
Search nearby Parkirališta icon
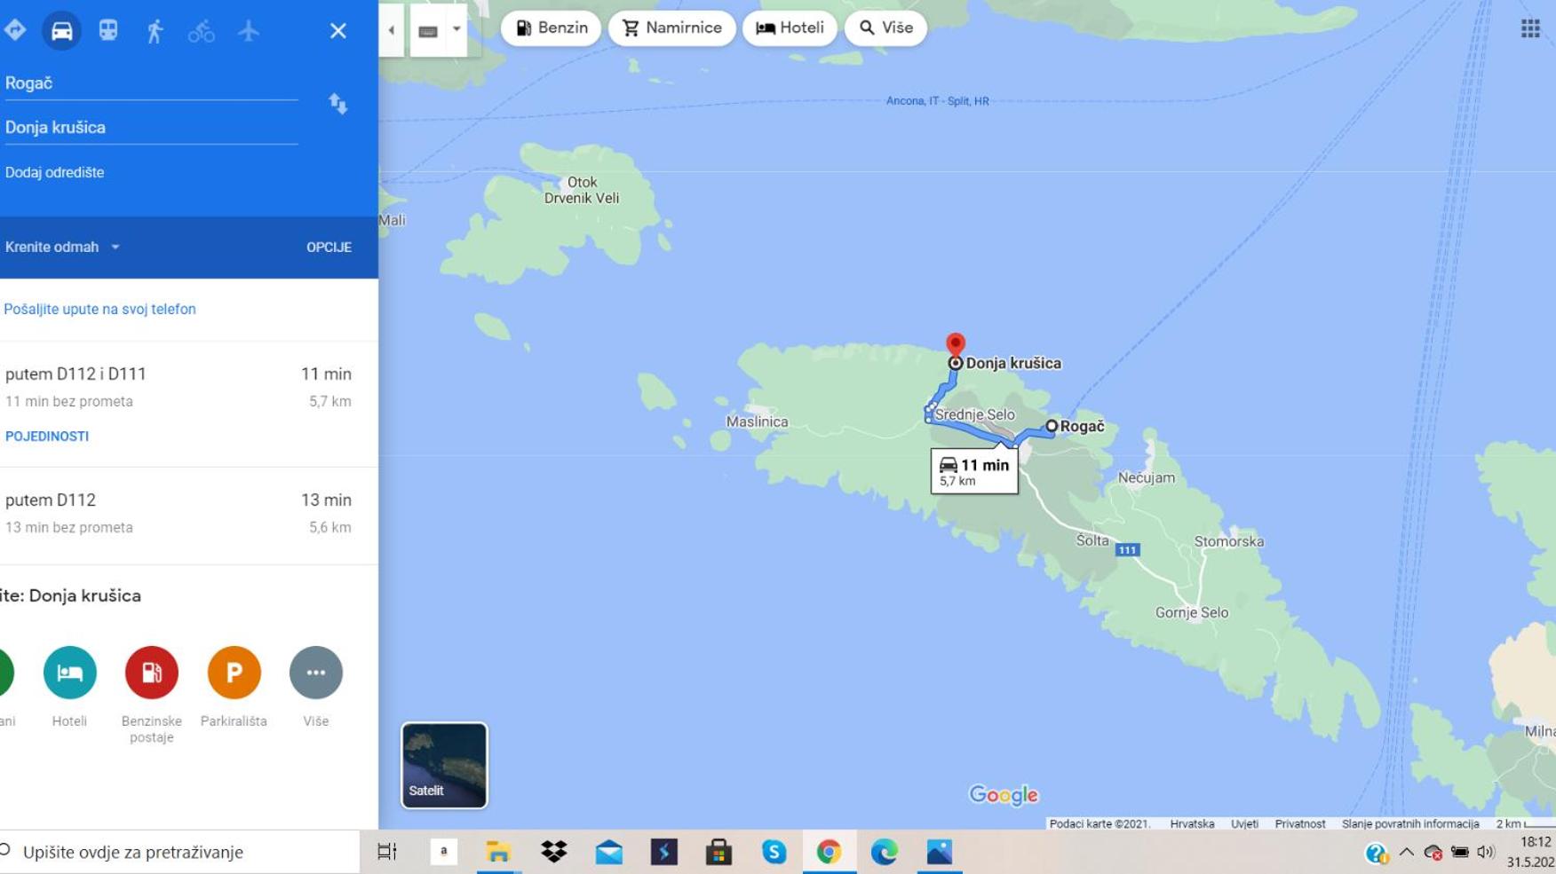click(x=234, y=673)
